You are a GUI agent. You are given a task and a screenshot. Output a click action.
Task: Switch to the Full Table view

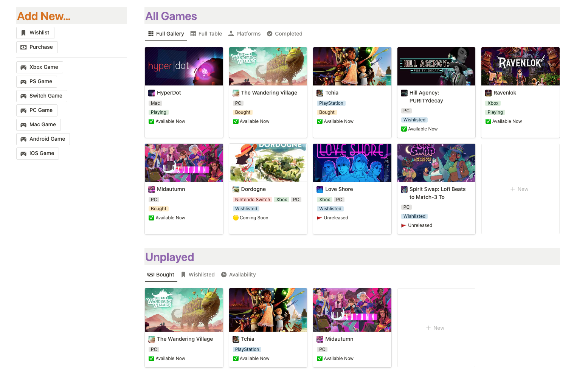(206, 33)
